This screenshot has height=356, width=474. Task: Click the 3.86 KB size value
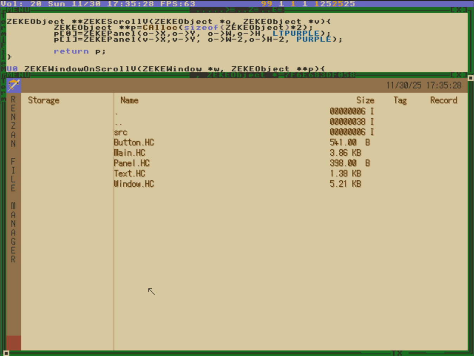345,153
